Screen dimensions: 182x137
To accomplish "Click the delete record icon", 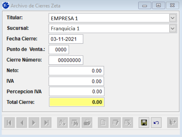I will pyautogui.click(x=128, y=123).
